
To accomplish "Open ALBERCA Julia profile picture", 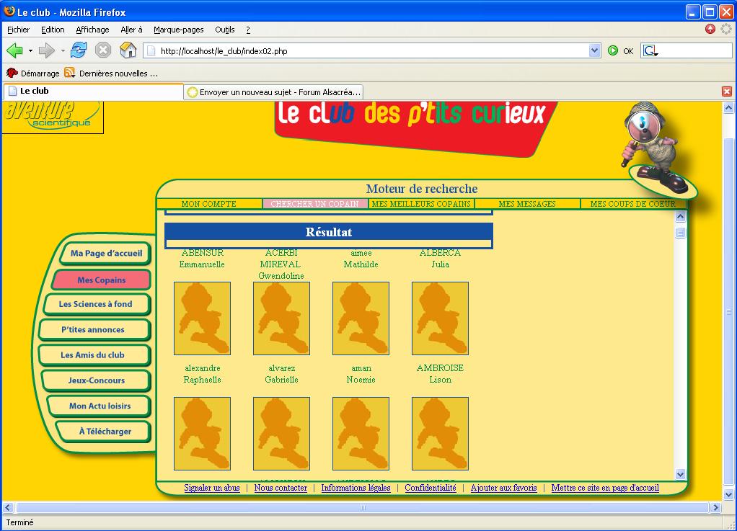I will (440, 318).
